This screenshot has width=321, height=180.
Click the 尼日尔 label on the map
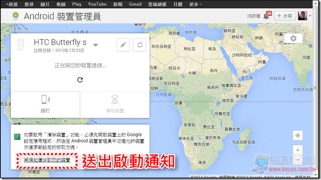[x=174, y=68]
